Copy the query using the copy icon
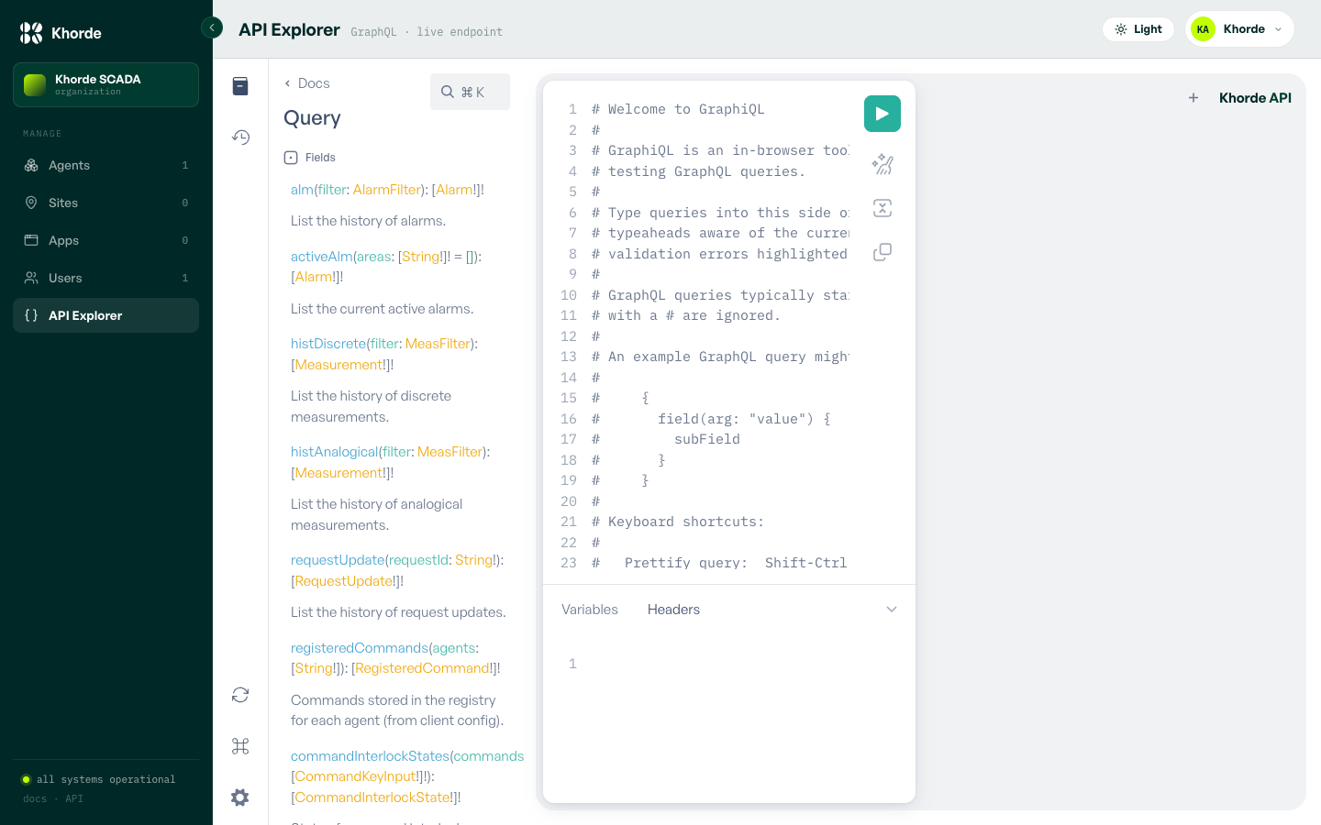 click(x=883, y=252)
